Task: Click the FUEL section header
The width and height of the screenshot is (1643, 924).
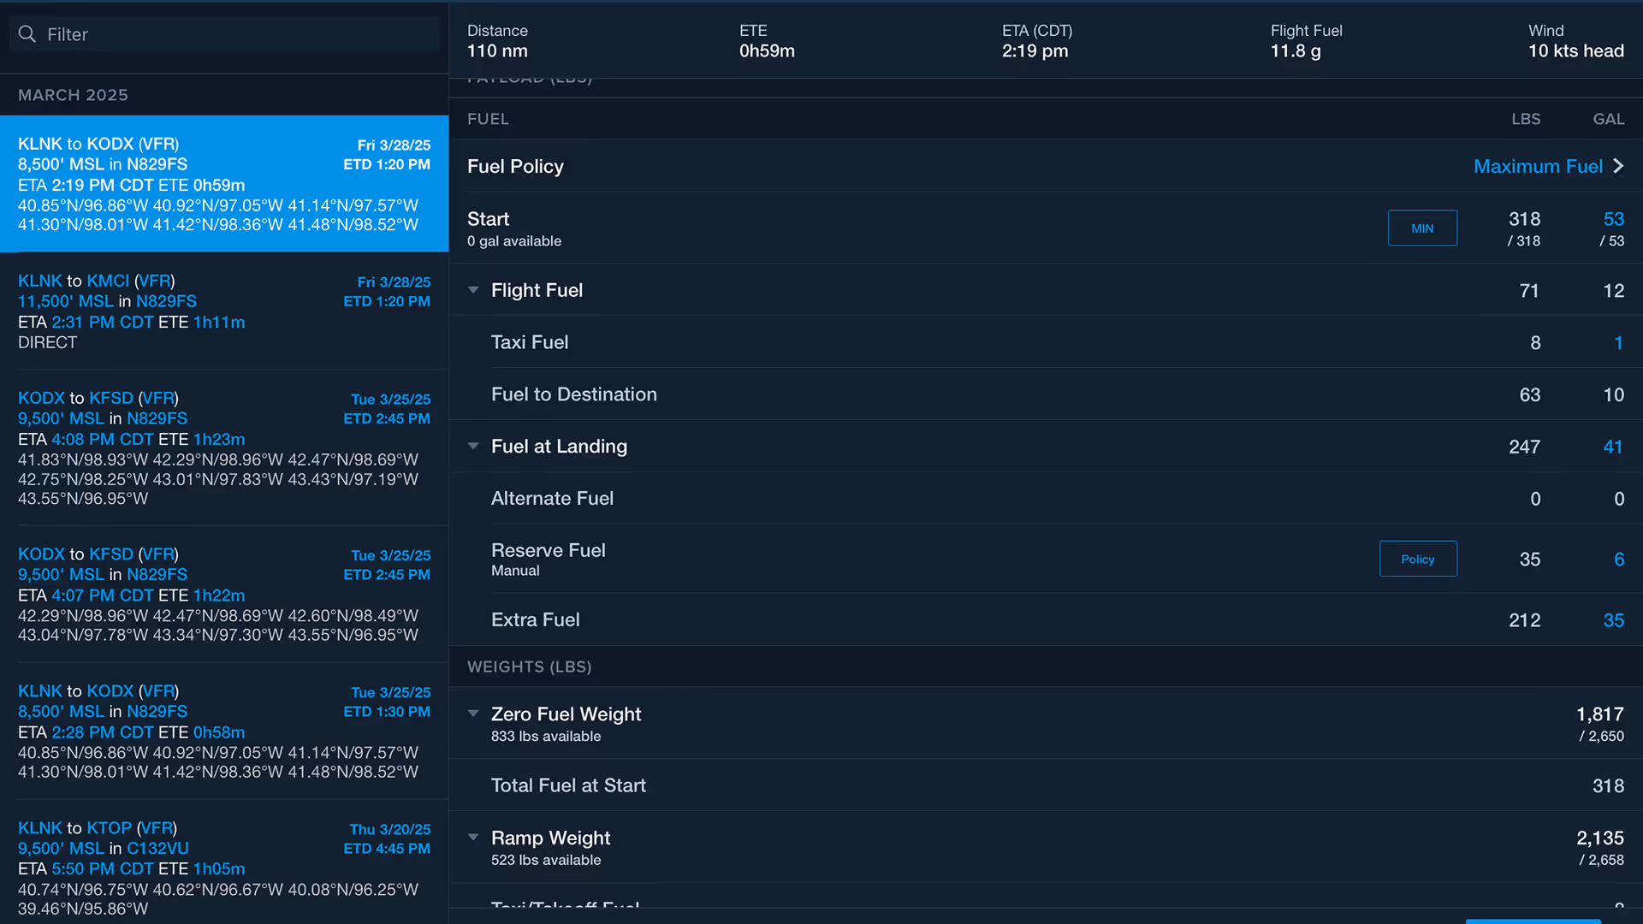Action: 488,119
